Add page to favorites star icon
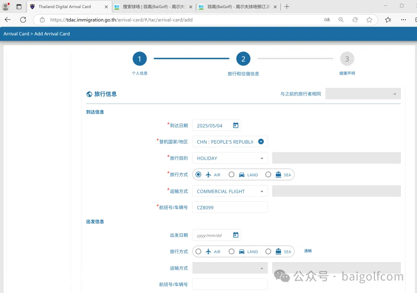Image resolution: width=417 pixels, height=293 pixels. (369, 20)
